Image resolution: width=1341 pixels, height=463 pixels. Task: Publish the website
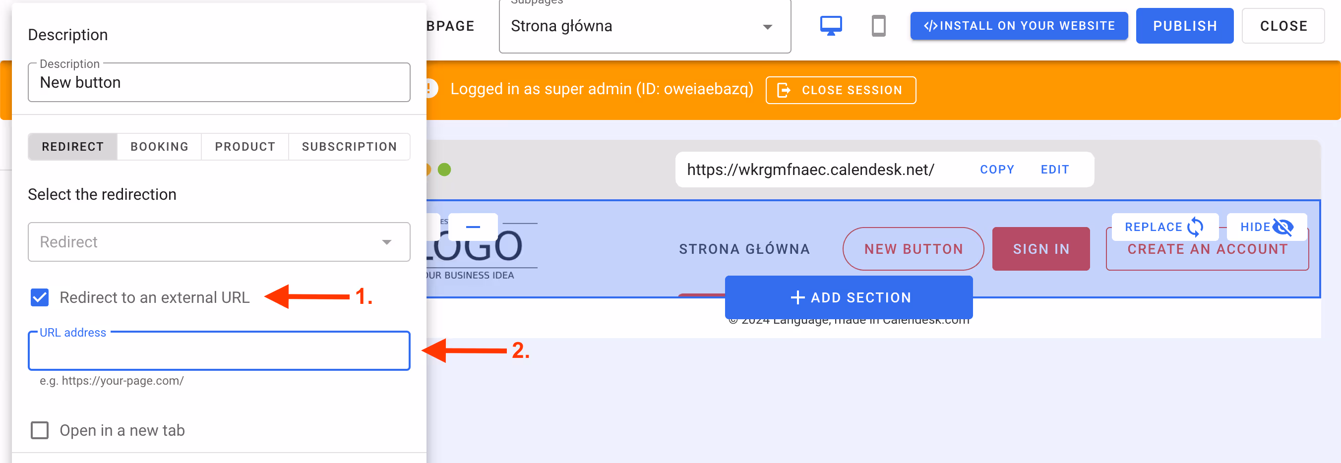click(x=1185, y=25)
